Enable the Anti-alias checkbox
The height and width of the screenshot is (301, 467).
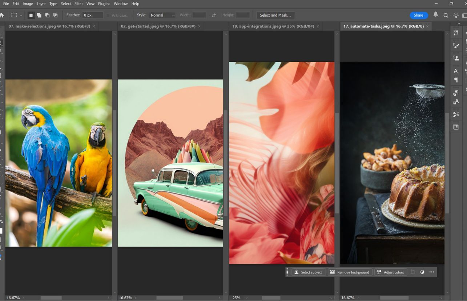[108, 15]
